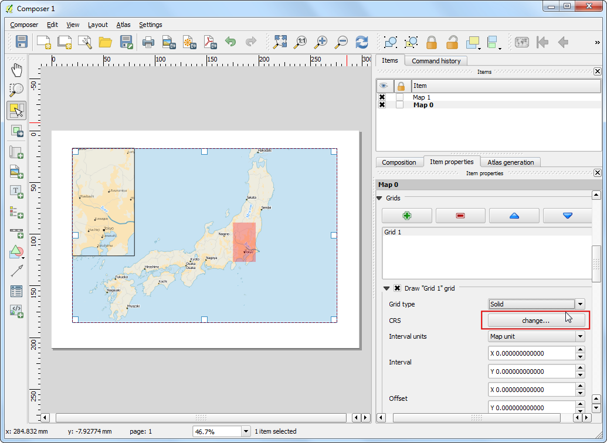Open the Layout menu

click(x=97, y=25)
